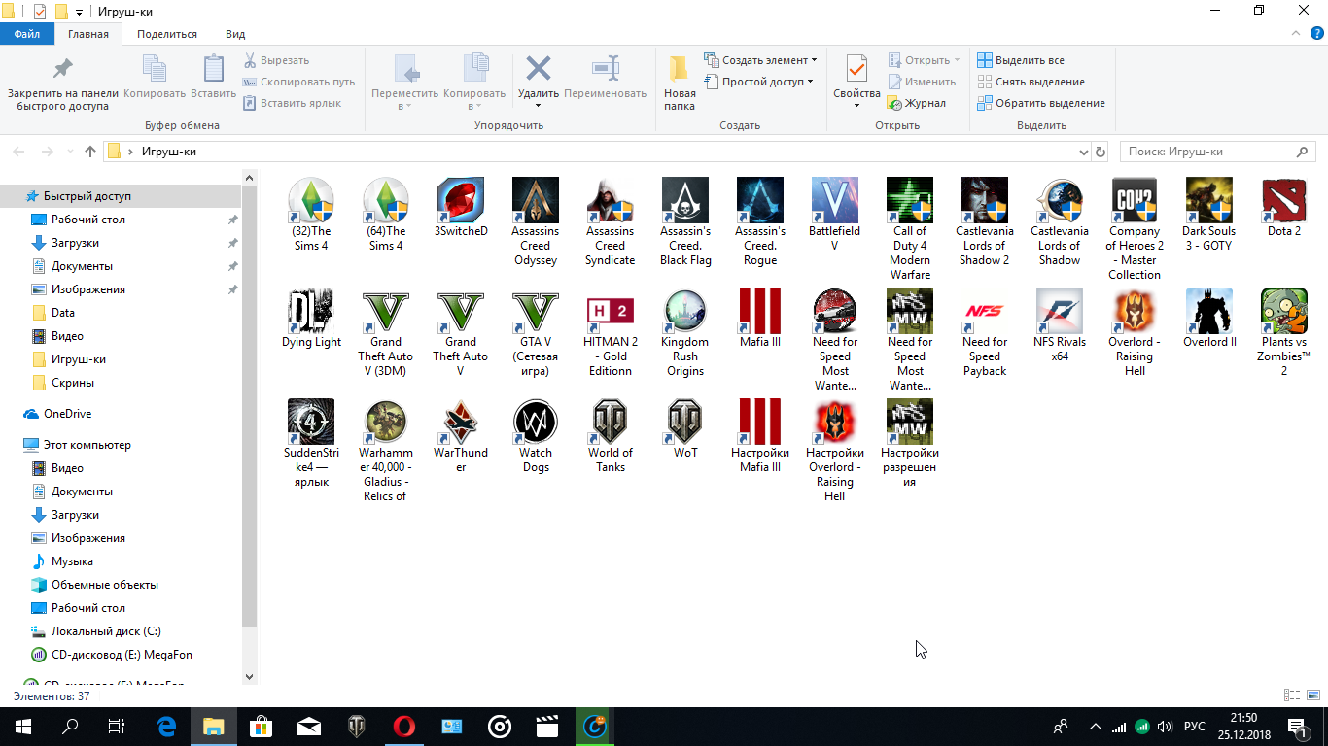Click Обратить выделение in the ribbon
The image size is (1328, 746).
pos(1041,103)
